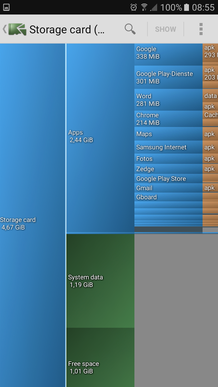This screenshot has height=387, width=218.
Task: Tap the Wi-Fi status icon
Action: (x=144, y=8)
